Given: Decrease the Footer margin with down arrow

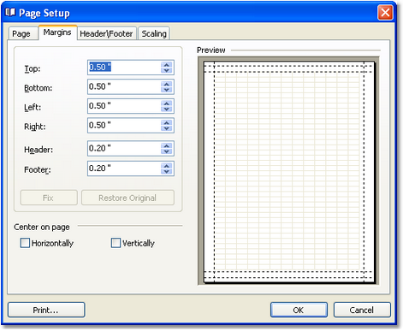Looking at the screenshot, I should pyautogui.click(x=167, y=171).
